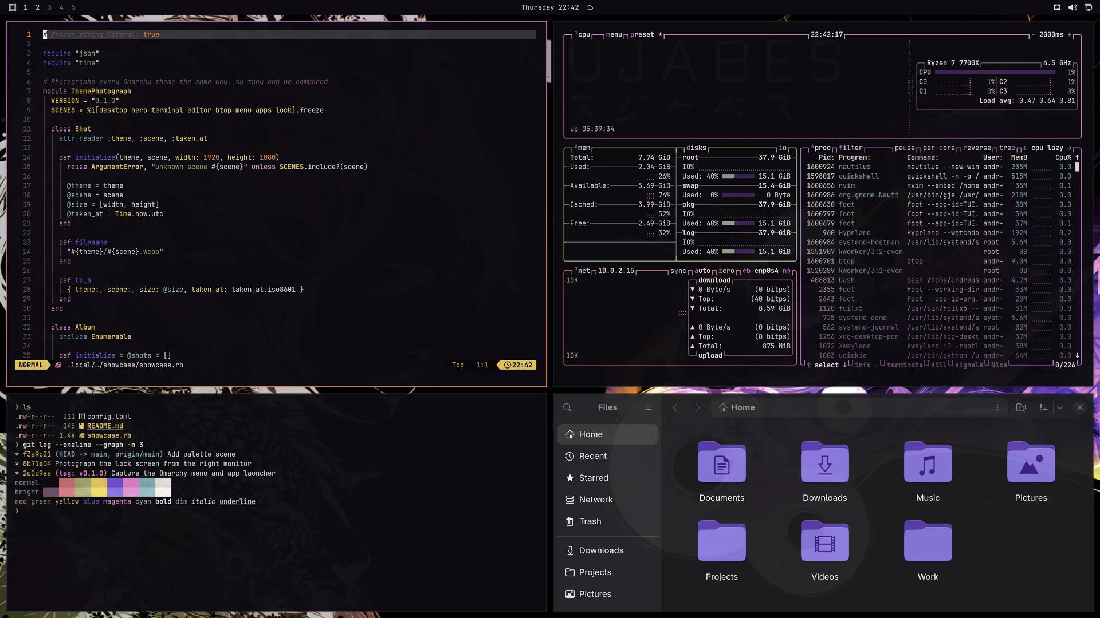Toggle pause in btop proc box
Screen dimensions: 1100x618
(x=905, y=148)
